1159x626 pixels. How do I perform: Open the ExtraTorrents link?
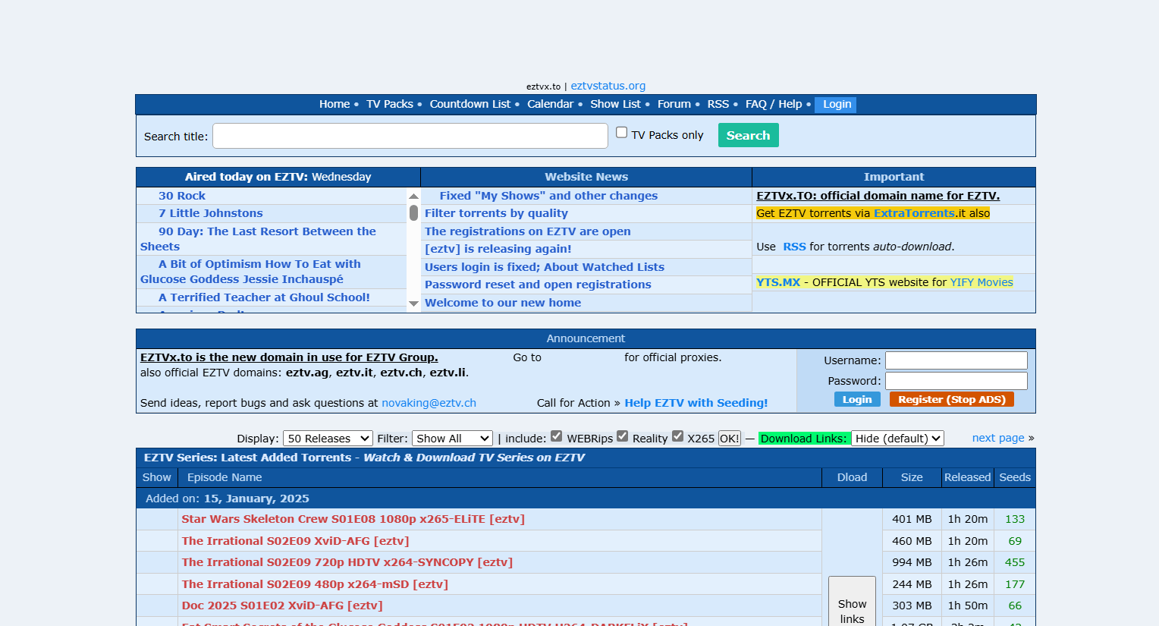click(x=914, y=213)
